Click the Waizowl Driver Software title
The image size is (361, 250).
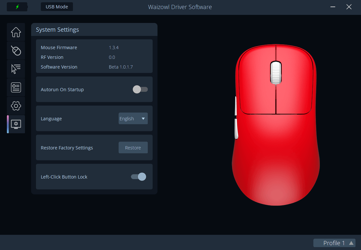tap(180, 7)
